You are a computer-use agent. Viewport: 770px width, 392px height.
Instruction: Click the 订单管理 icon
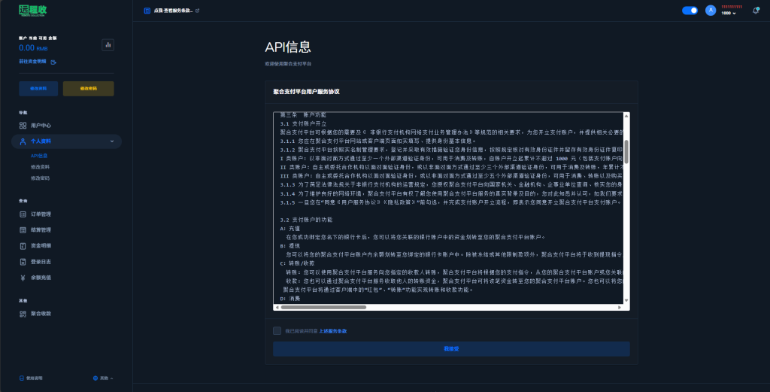point(23,214)
